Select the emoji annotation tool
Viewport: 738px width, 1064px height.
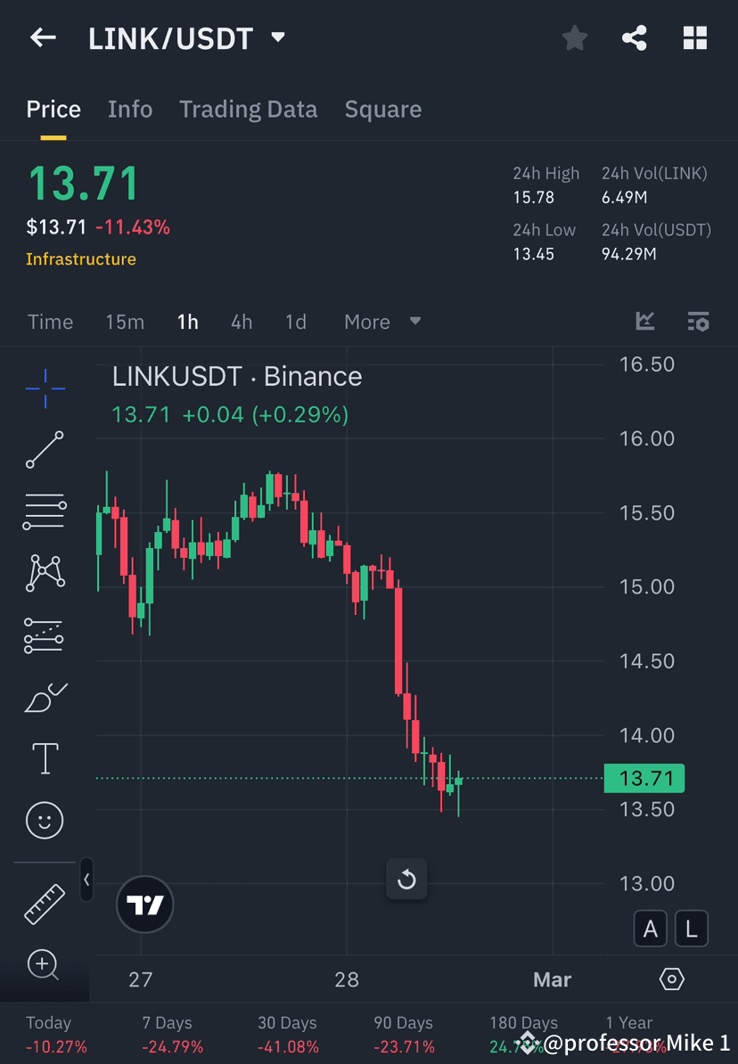(x=45, y=820)
